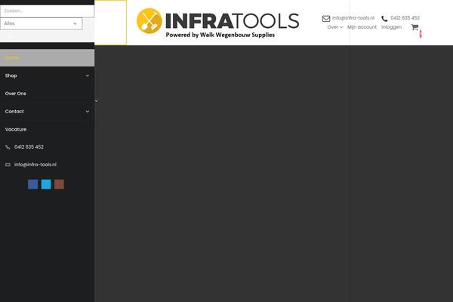Open the Vacature menu item
The width and height of the screenshot is (453, 302).
16,129
